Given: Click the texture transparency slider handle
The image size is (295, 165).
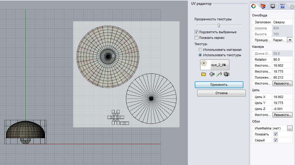Looking at the screenshot, I should click(219, 25).
